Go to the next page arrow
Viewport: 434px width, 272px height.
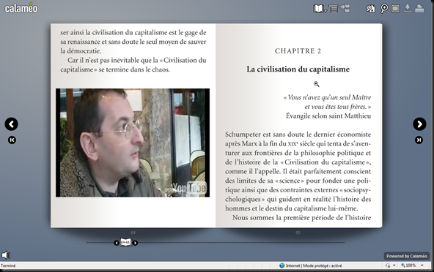point(419,124)
